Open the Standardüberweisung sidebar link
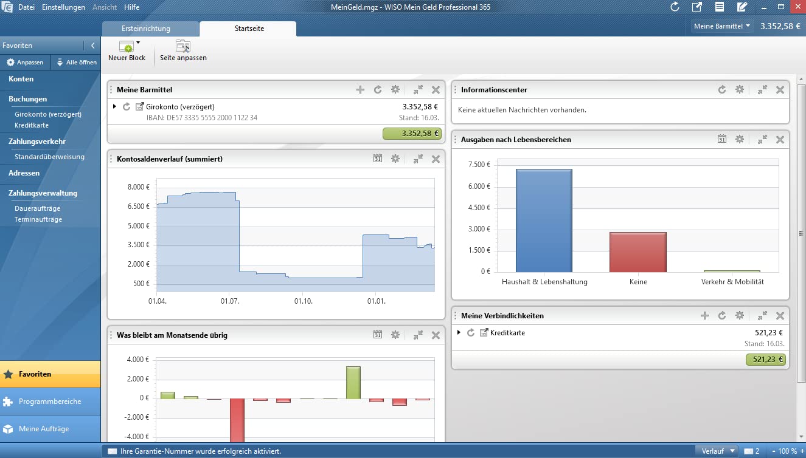Viewport: 806px width, 458px height. [x=49, y=157]
